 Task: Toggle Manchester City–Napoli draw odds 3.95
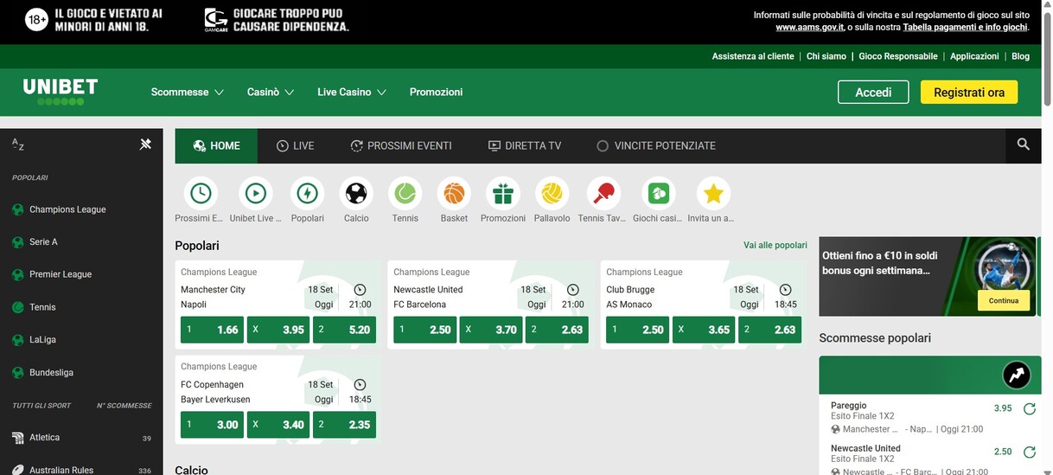coord(278,330)
